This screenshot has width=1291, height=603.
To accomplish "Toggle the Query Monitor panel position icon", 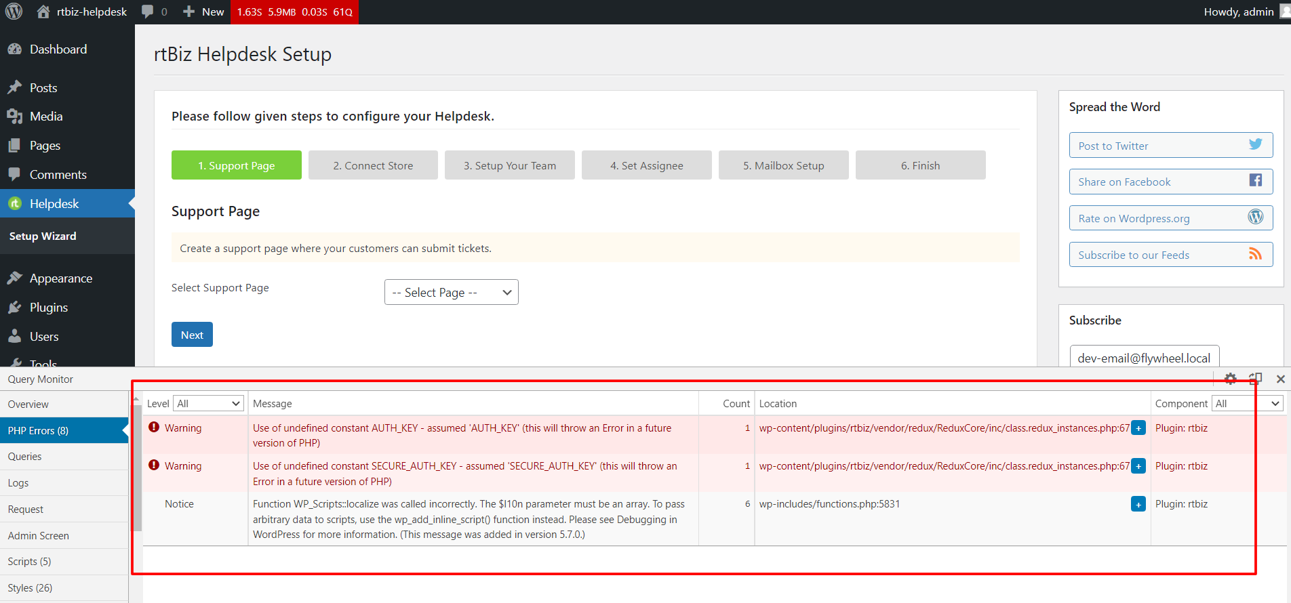I will (1255, 379).
